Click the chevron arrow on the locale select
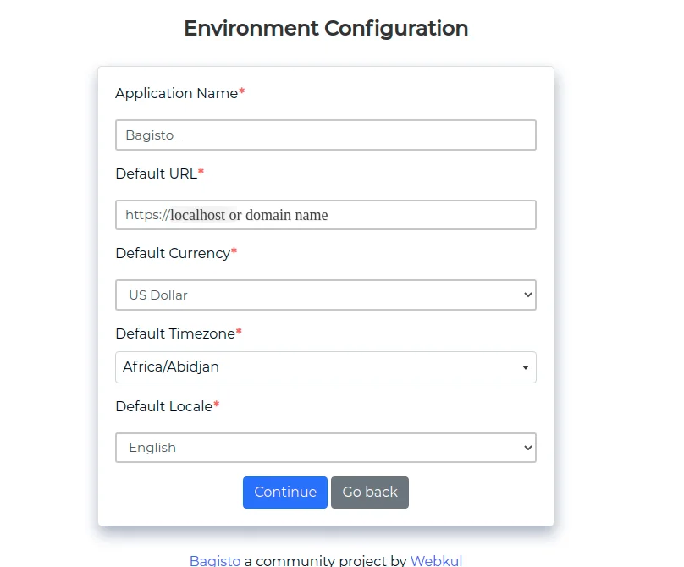Screen dimensions: 684x567 click(x=528, y=448)
